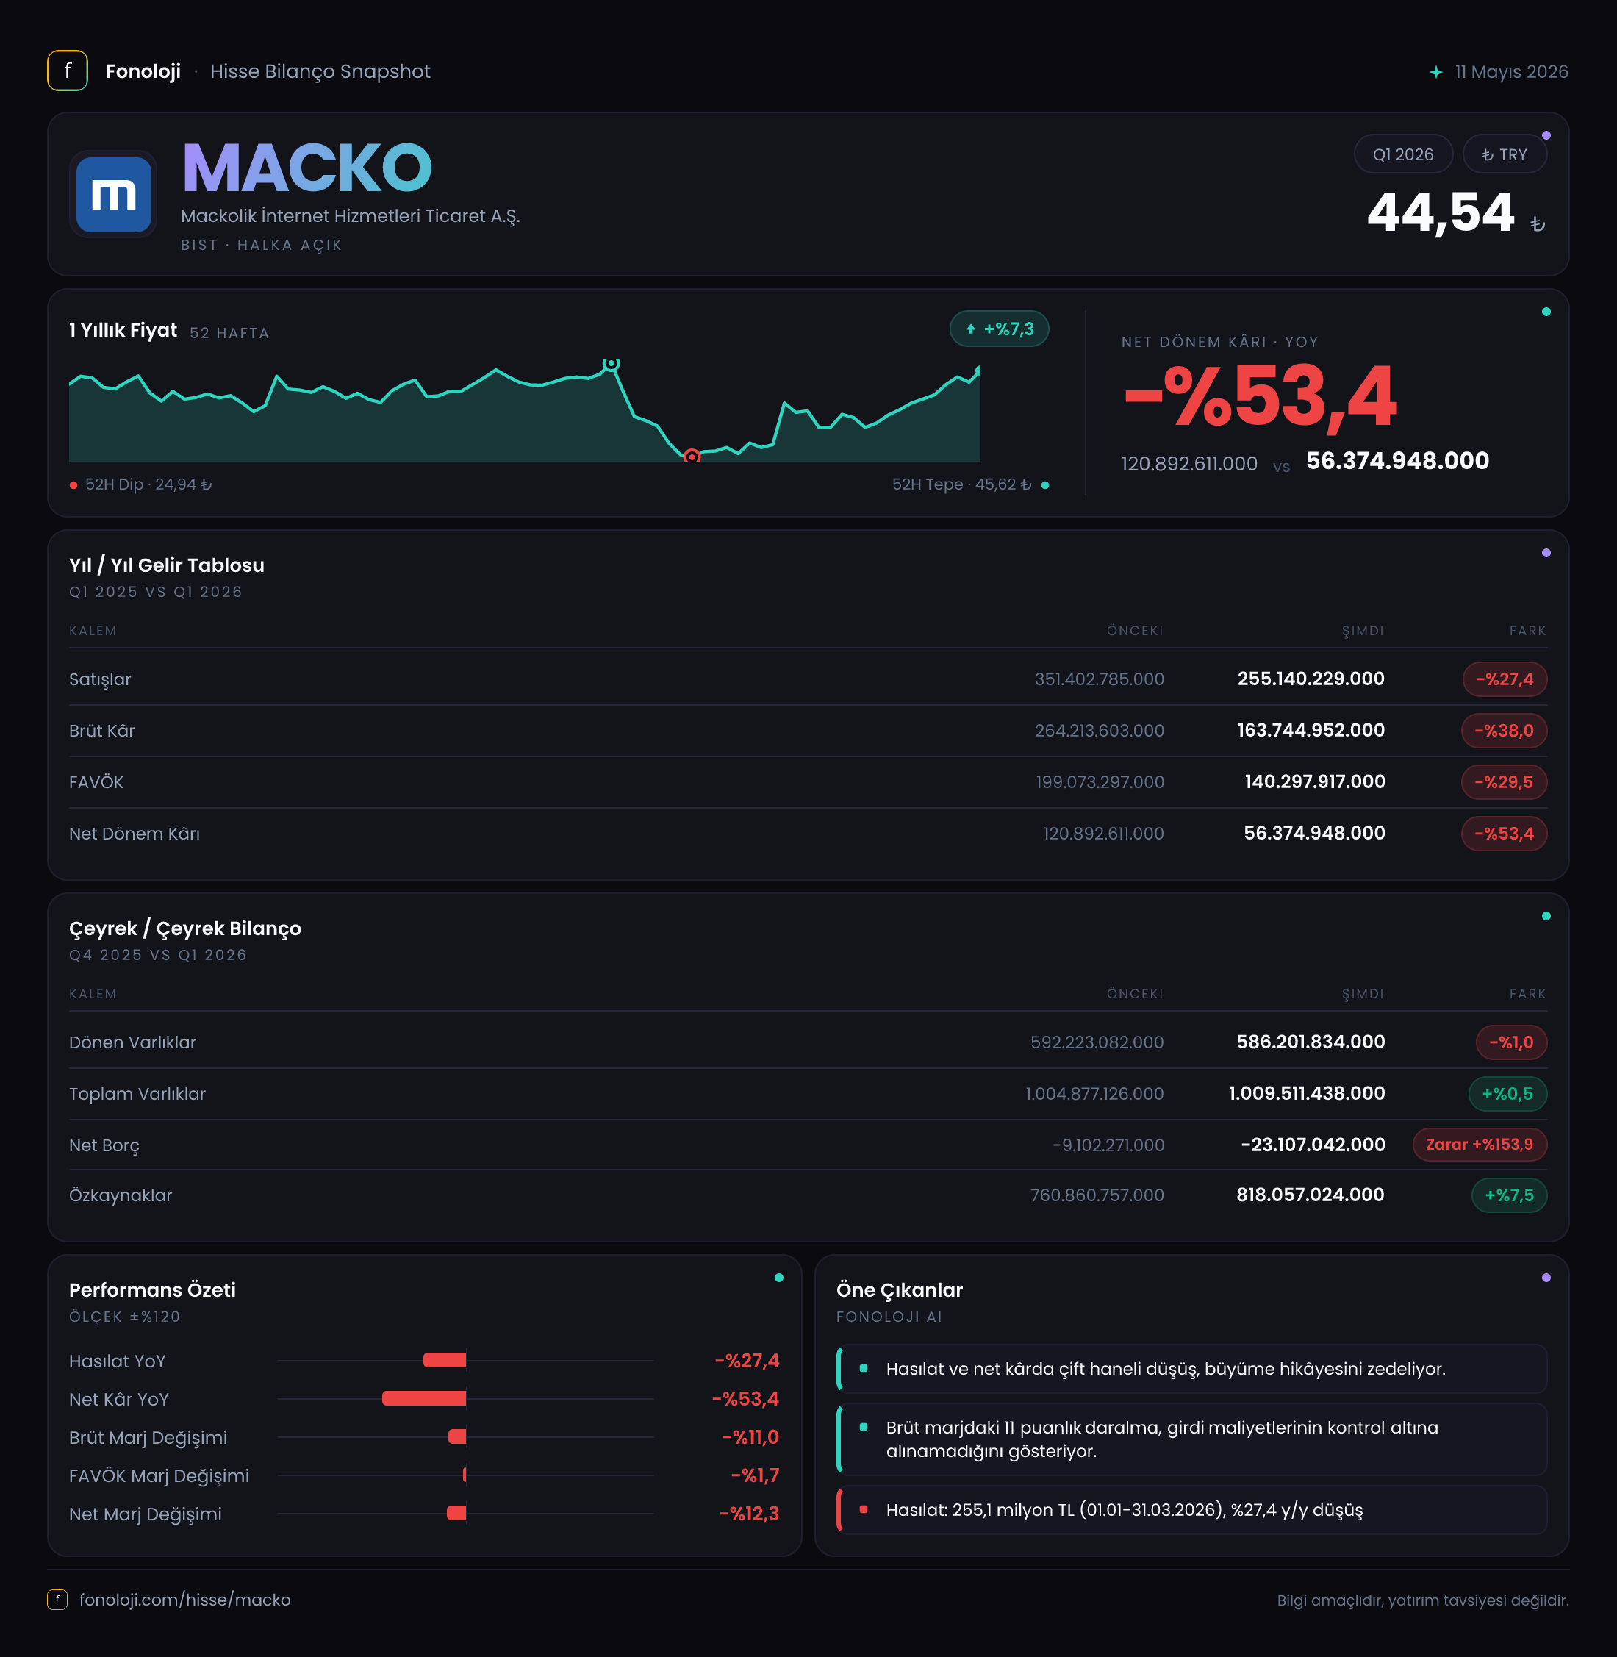
Task: Click the value "1.009.511.438.000"
Action: [1307, 1093]
